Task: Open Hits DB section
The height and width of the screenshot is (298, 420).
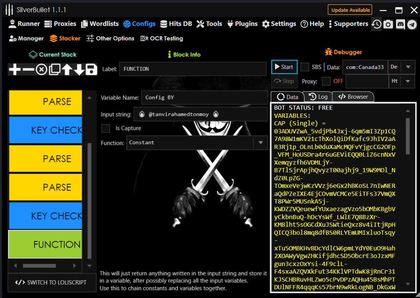Action: point(176,24)
